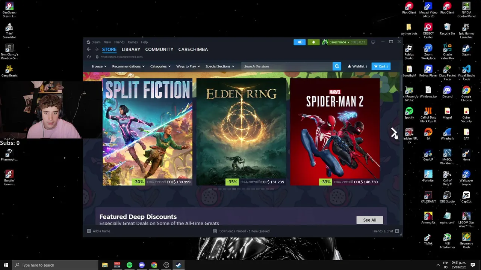The image size is (481, 270).
Task: Switch to the LIBRARY tab
Action: (x=131, y=49)
